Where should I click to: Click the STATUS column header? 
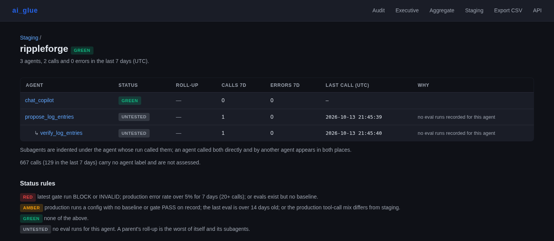click(128, 85)
